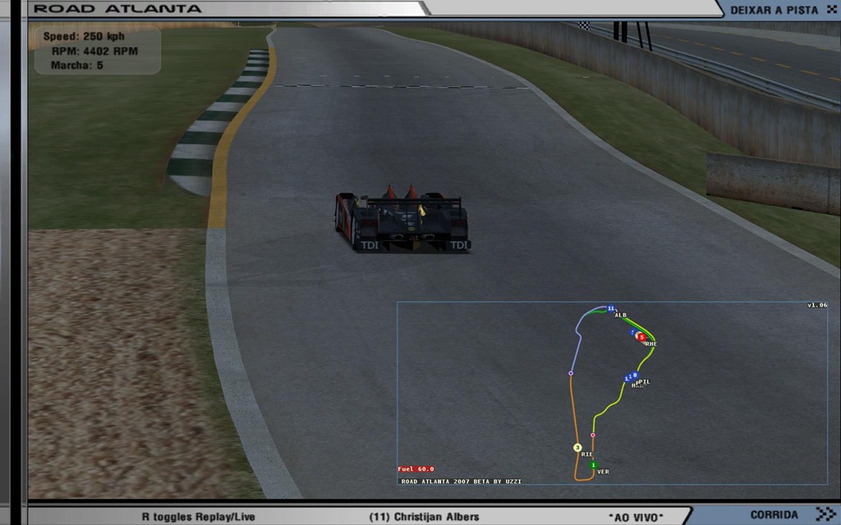
Task: Click the '(11) Christijan Albers' driver name
Action: click(x=424, y=517)
